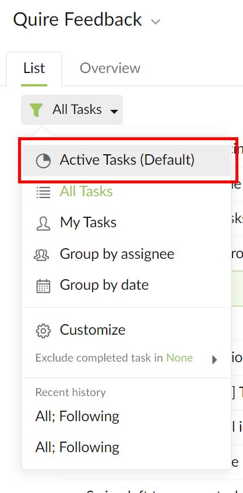Click the people icon for Group by assignee
This screenshot has width=243, height=493.
coord(41,255)
